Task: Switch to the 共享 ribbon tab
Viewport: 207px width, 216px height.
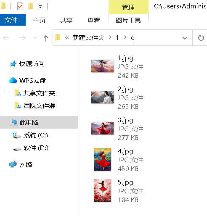Action: pos(66,21)
